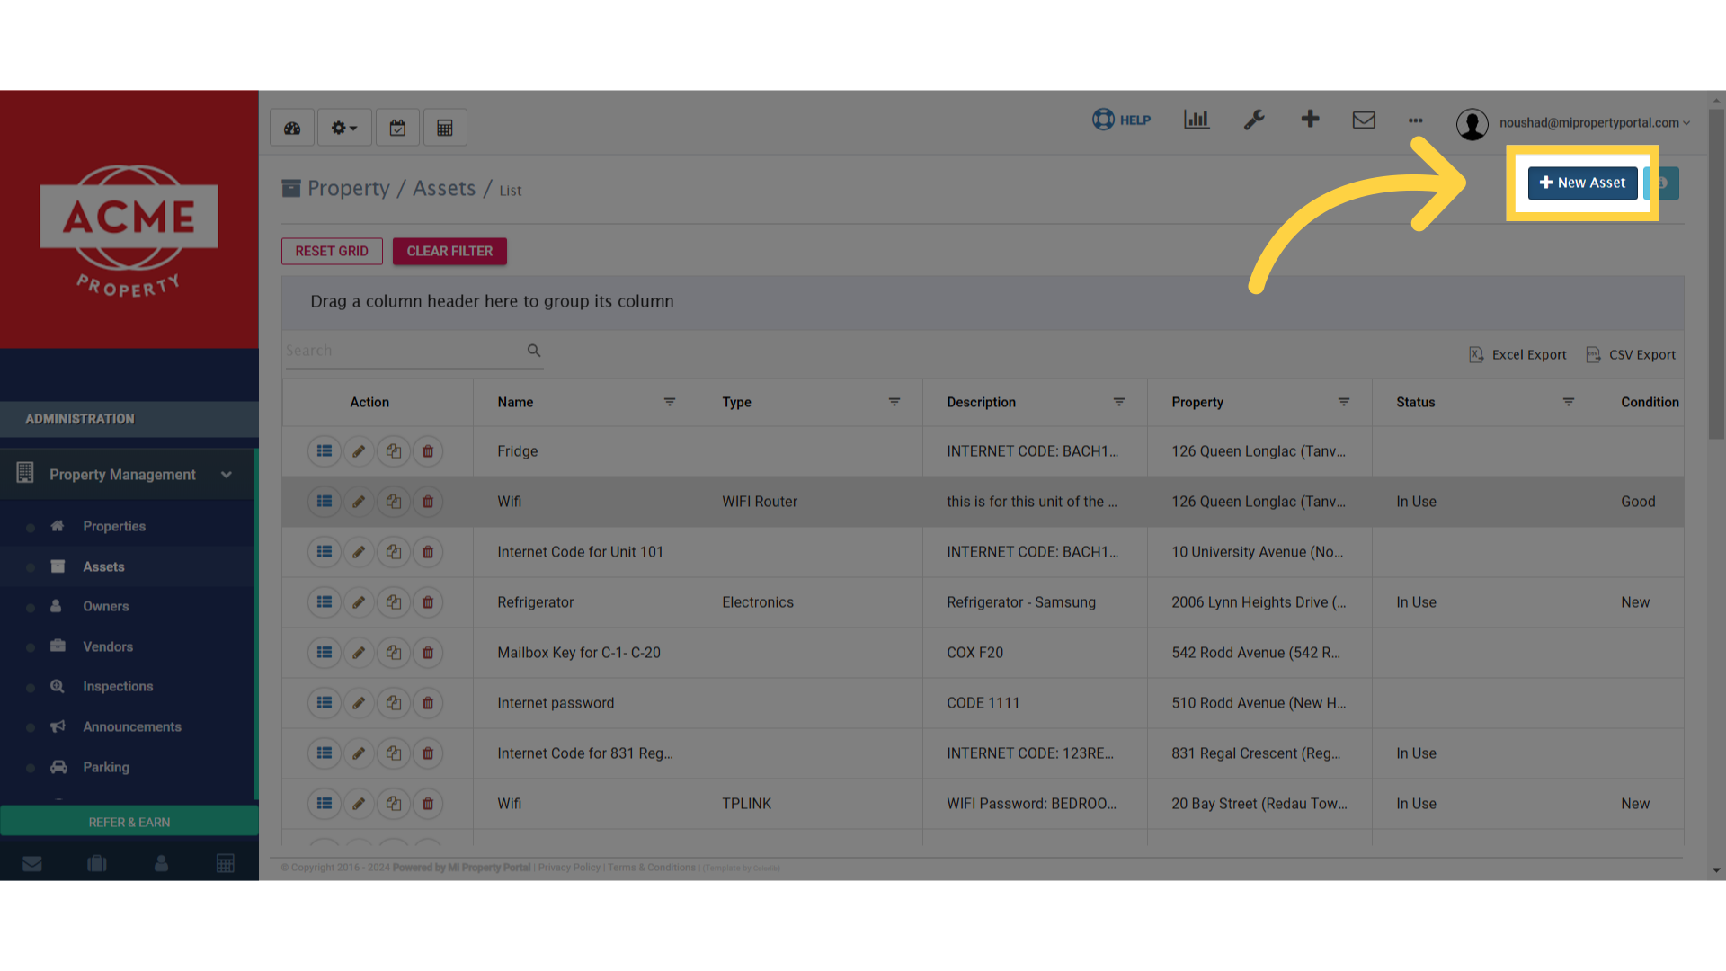Click the calculator icon in top toolbar
The width and height of the screenshot is (1726, 971).
click(x=445, y=127)
